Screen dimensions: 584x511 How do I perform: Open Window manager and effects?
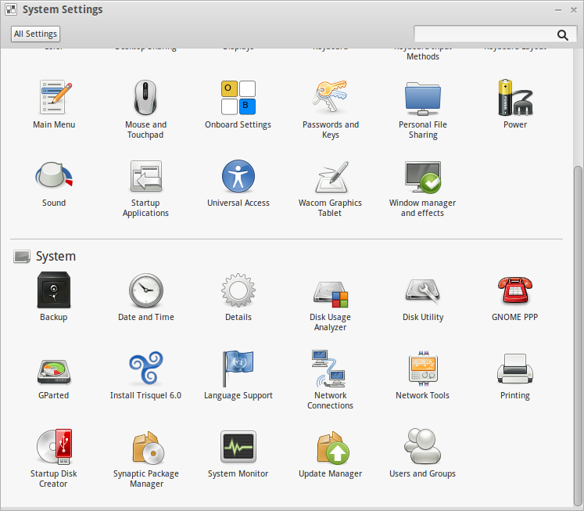pyautogui.click(x=422, y=178)
